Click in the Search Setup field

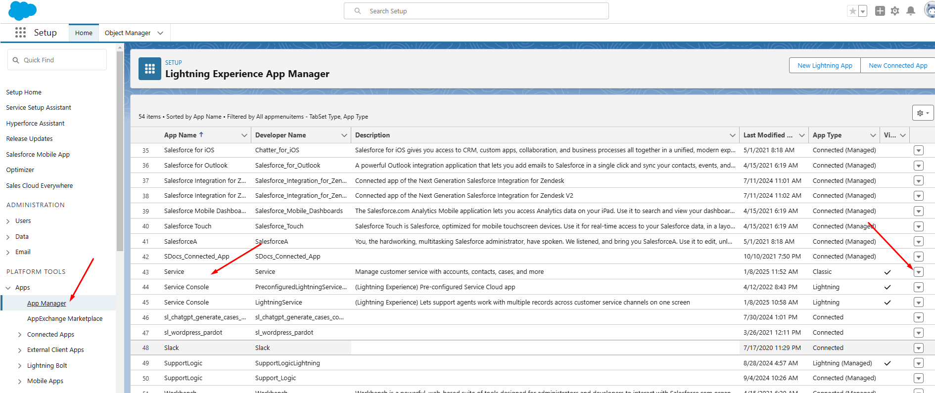coord(476,11)
